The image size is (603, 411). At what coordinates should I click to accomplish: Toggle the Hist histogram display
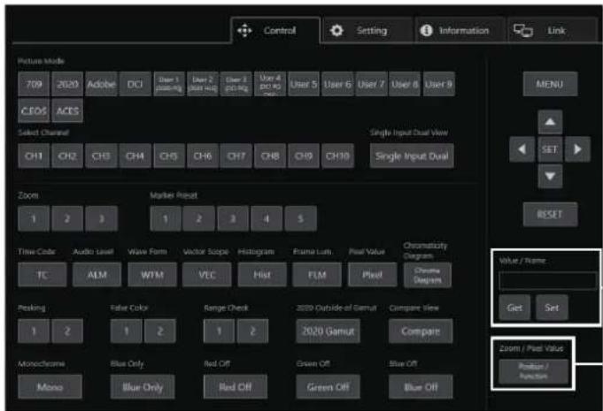262,275
